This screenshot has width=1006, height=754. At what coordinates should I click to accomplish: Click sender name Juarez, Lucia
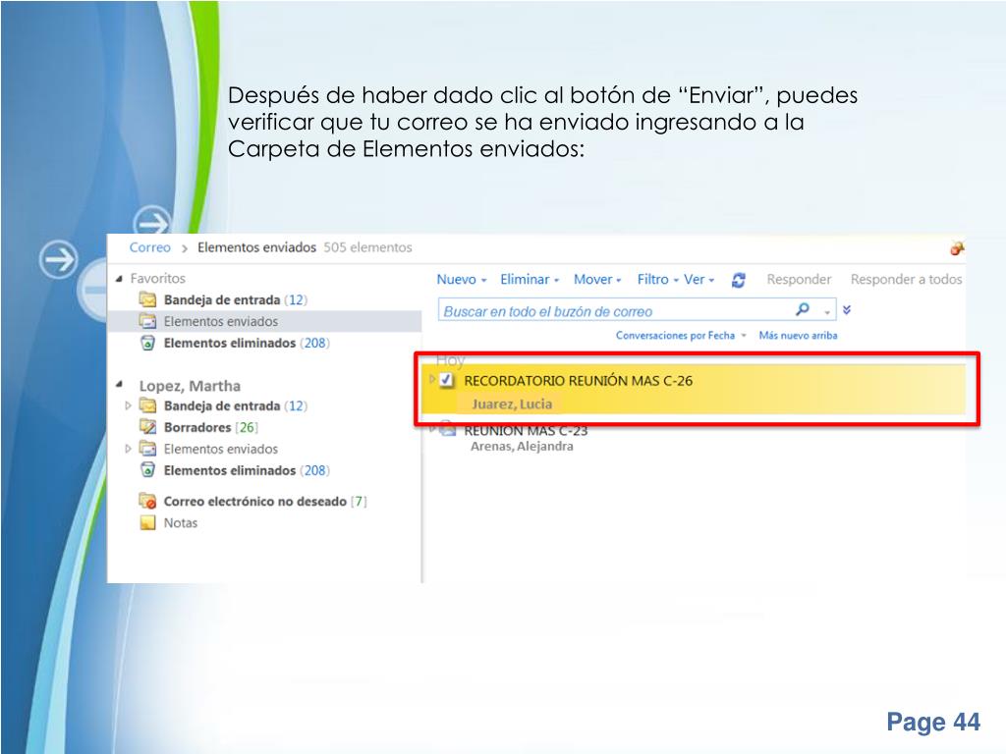[x=511, y=404]
